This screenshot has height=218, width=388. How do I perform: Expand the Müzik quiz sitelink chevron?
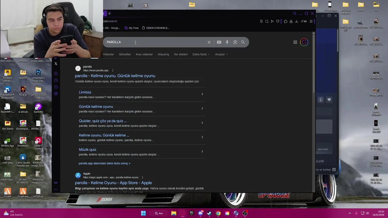pos(202,151)
